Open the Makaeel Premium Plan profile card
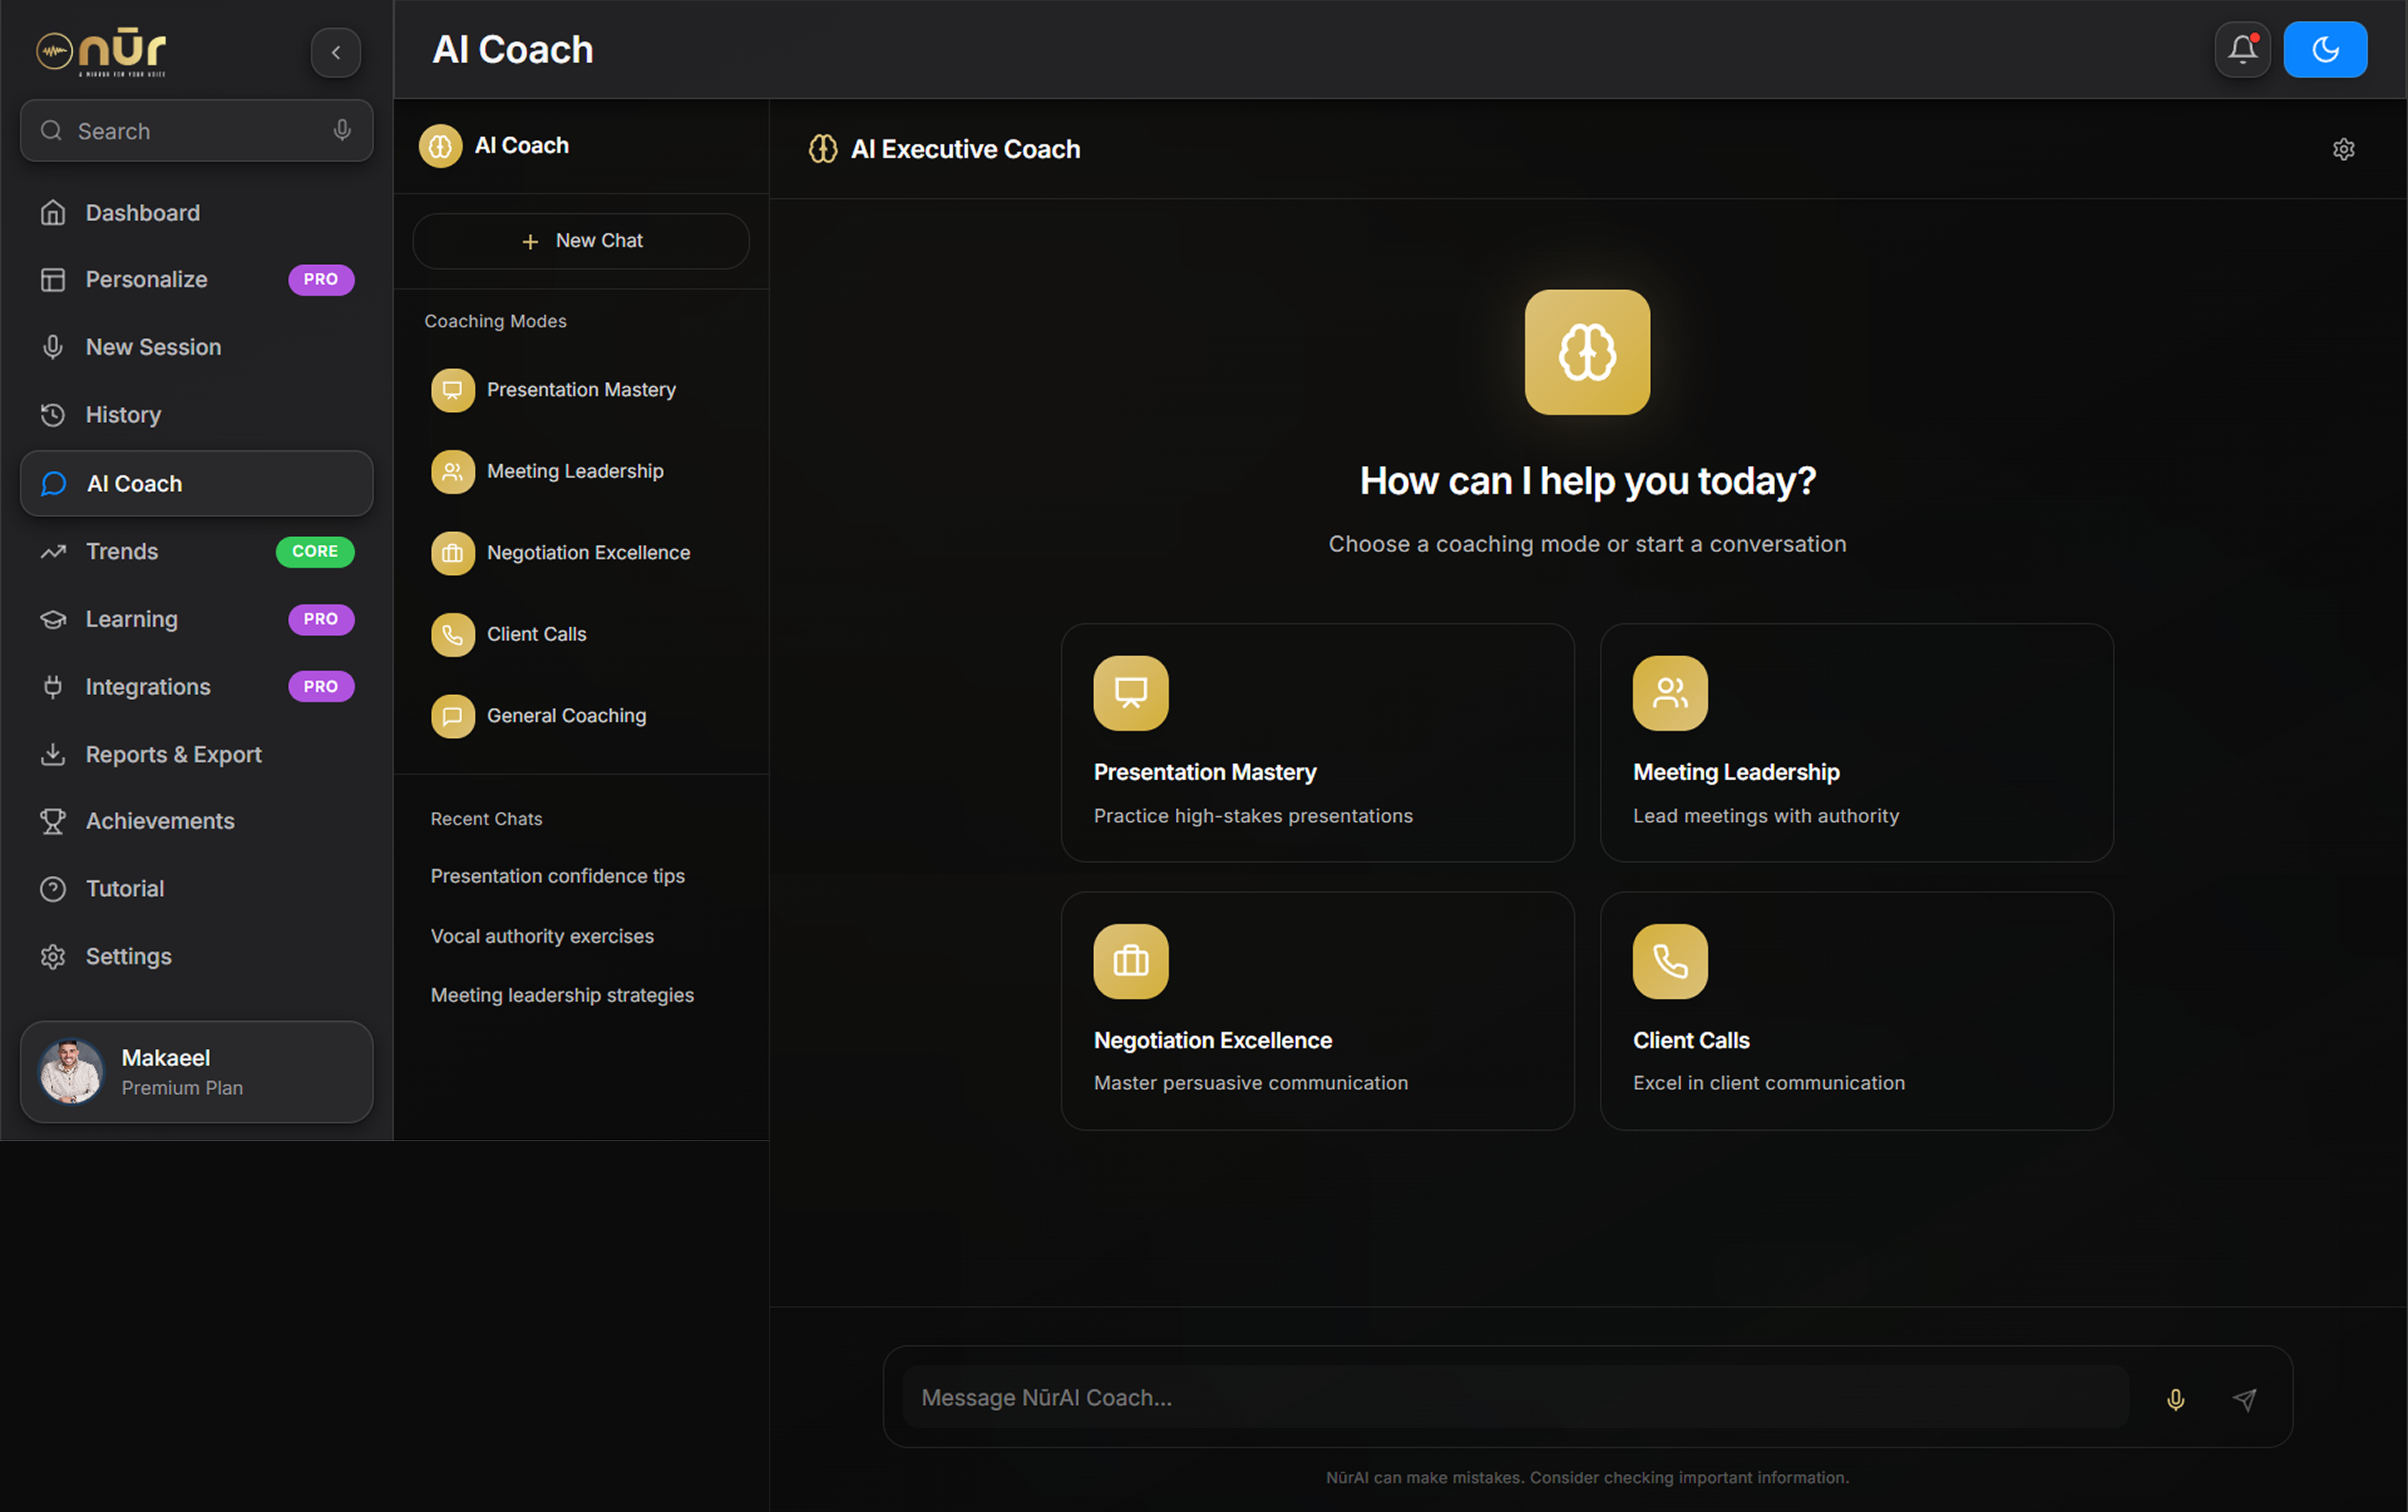Viewport: 2408px width, 1512px height. (196, 1071)
